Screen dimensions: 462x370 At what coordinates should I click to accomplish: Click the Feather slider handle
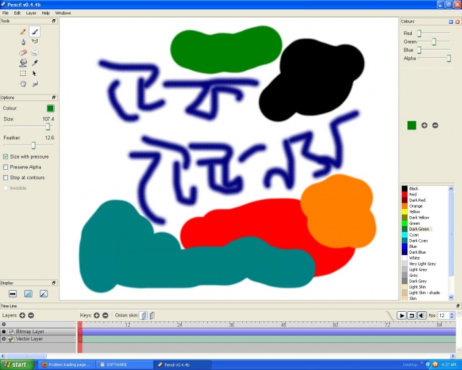pyautogui.click(x=33, y=145)
